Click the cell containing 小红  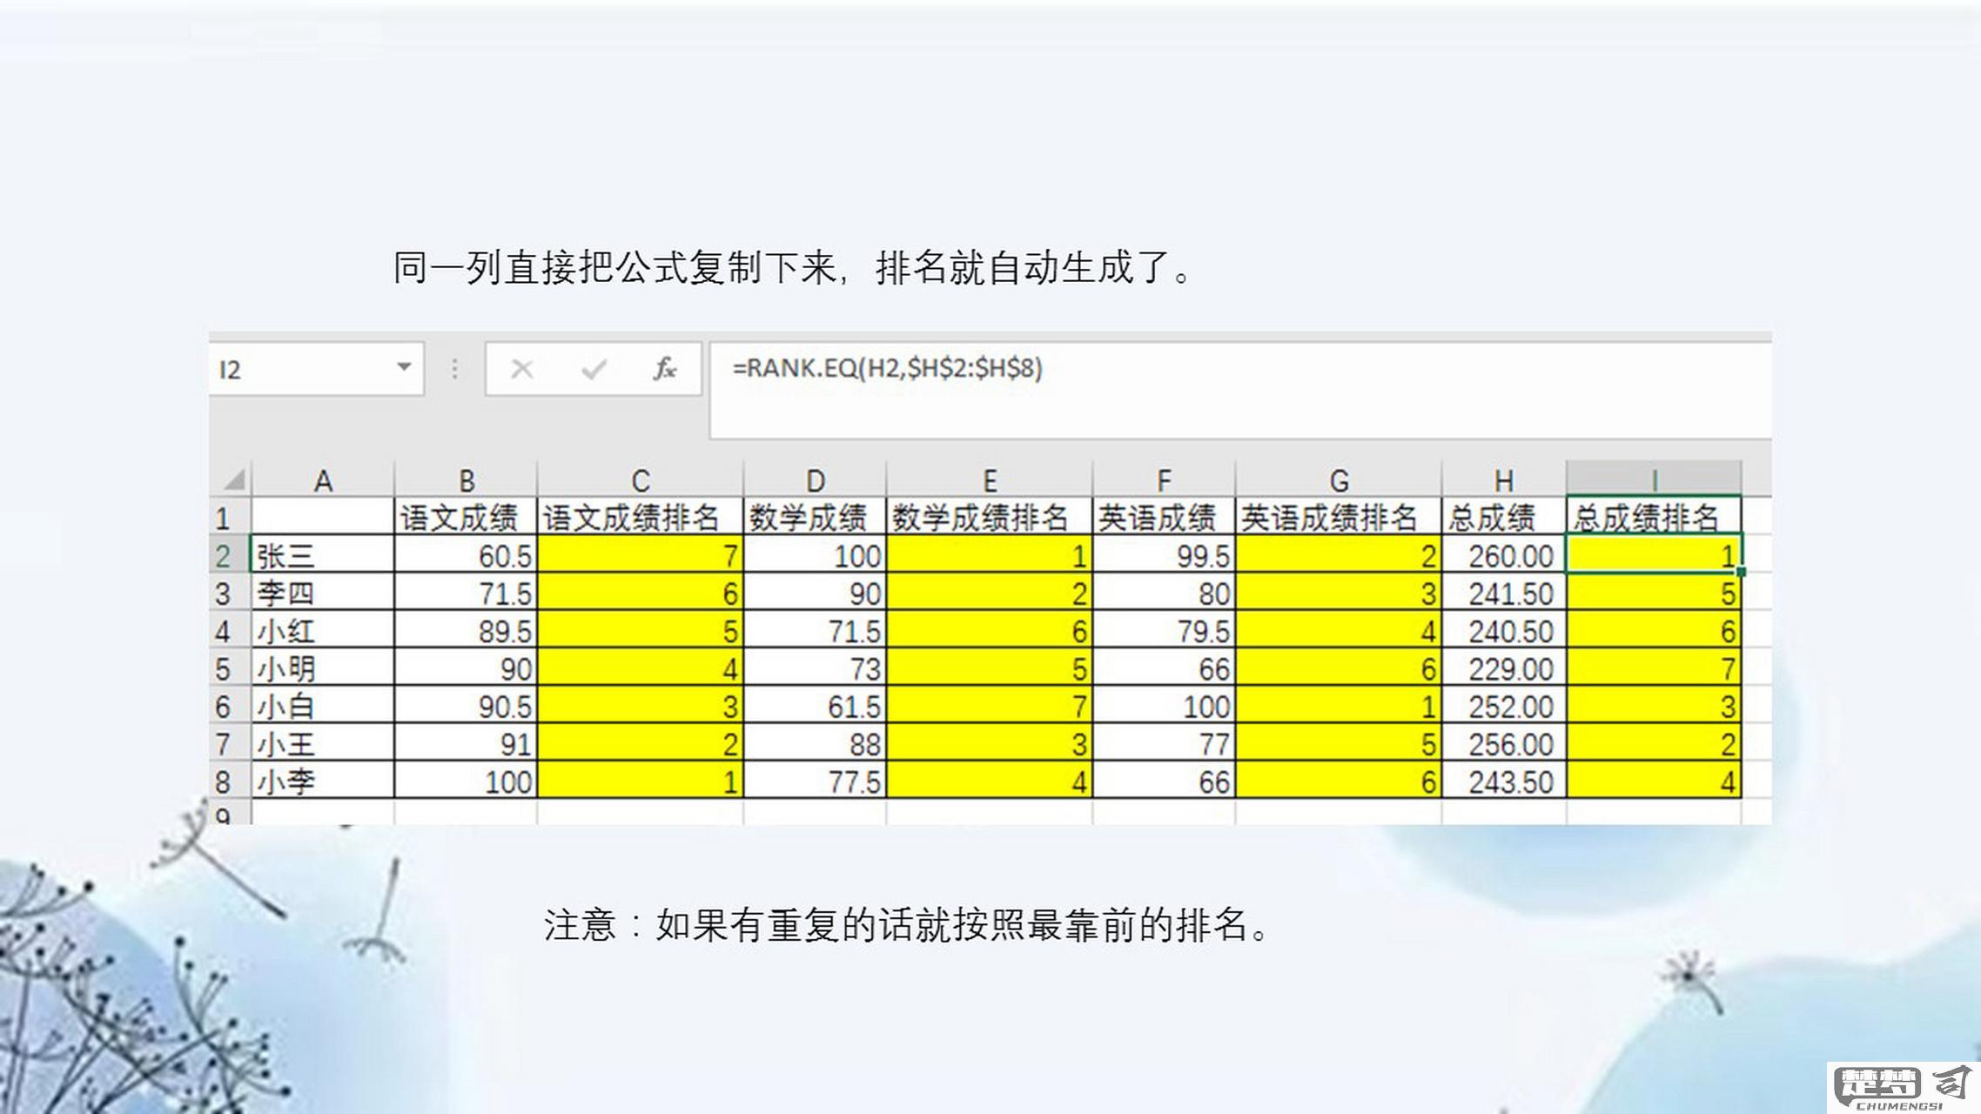(323, 630)
